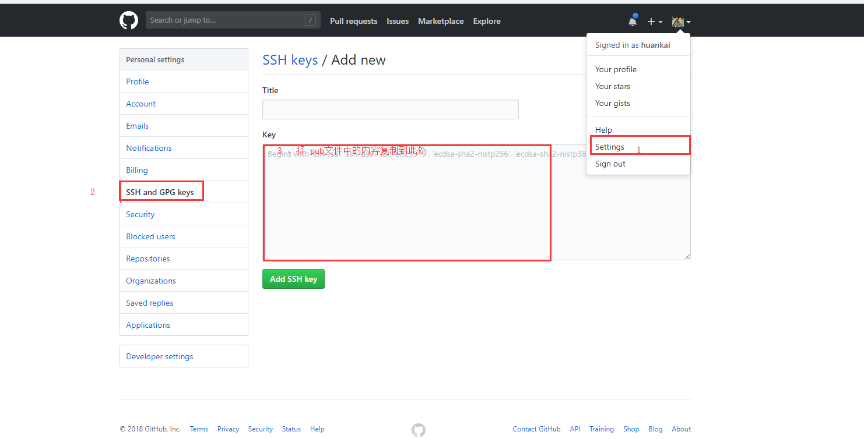Select Your stars from user menu

pyautogui.click(x=638, y=86)
